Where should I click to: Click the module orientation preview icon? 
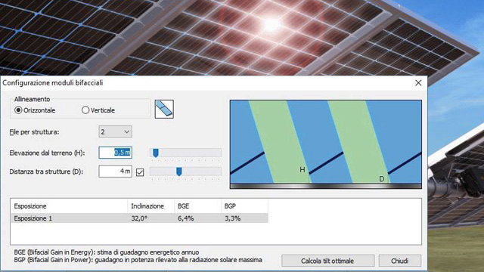click(x=164, y=109)
